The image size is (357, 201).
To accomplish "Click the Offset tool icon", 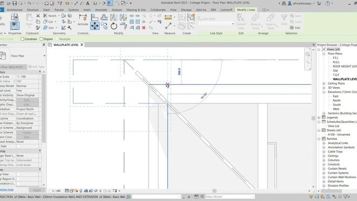I will (104, 17).
